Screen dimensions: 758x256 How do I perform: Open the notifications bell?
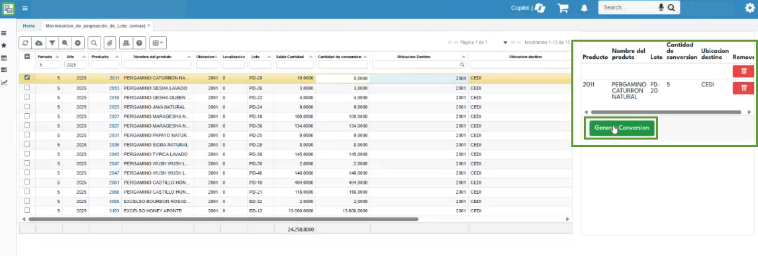coord(584,8)
